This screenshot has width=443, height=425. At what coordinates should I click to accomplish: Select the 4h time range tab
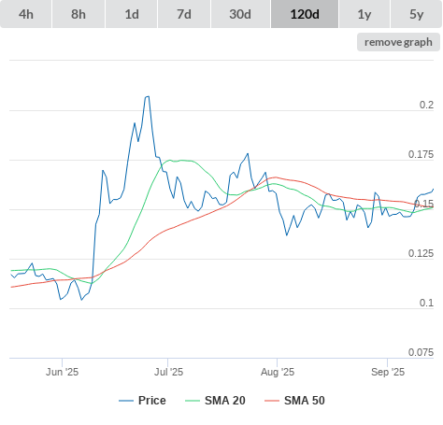[26, 14]
